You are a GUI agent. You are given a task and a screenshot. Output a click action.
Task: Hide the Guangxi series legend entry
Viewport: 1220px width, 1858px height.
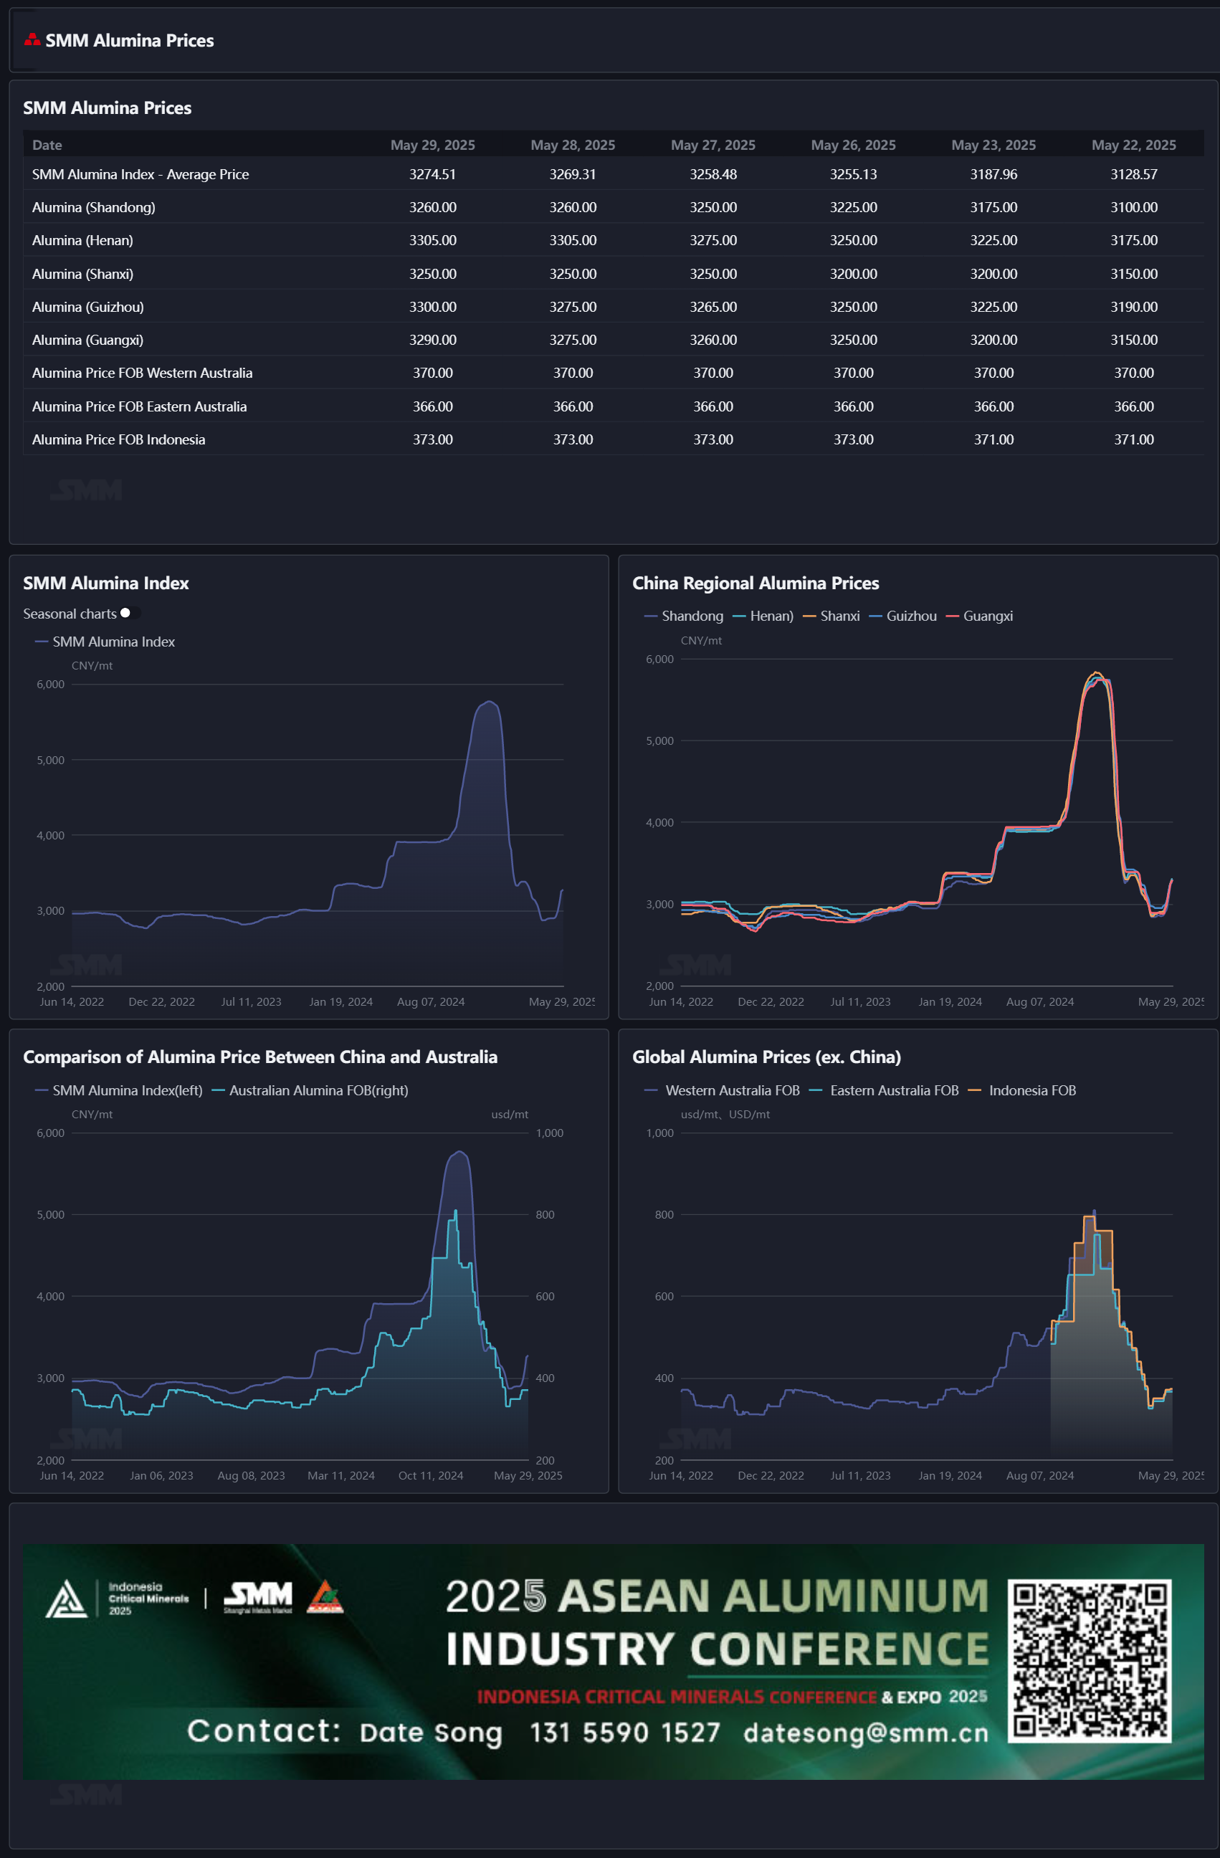[x=979, y=616]
